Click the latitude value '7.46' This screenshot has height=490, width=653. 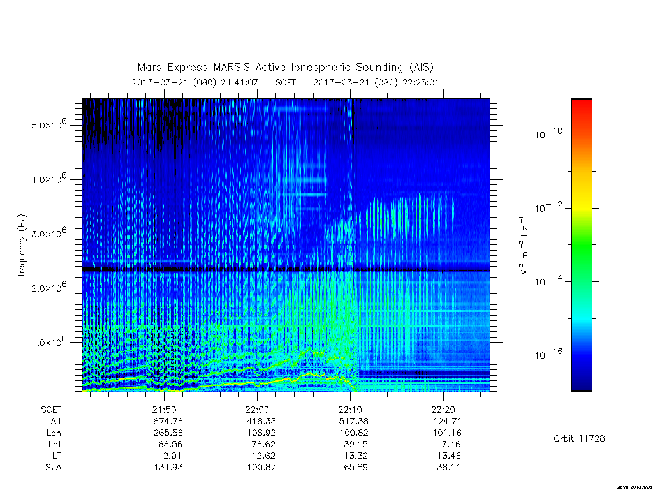point(451,444)
